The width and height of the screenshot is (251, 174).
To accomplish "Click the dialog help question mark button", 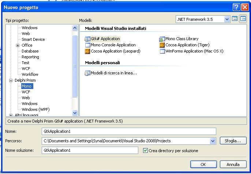I will point(236,7).
